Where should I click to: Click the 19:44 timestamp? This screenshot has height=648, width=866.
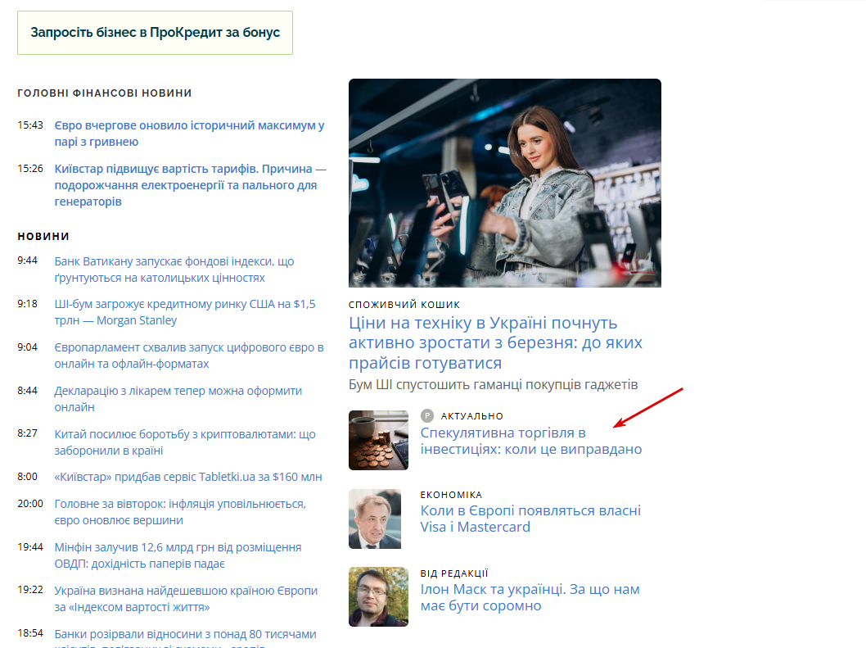(x=29, y=546)
